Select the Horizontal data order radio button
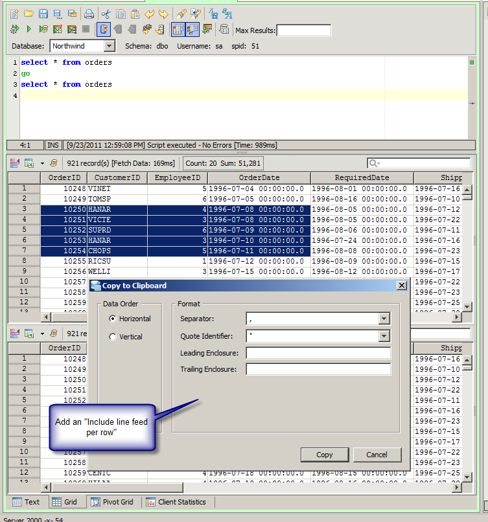Viewport: 488px width, 522px height. coord(113,319)
